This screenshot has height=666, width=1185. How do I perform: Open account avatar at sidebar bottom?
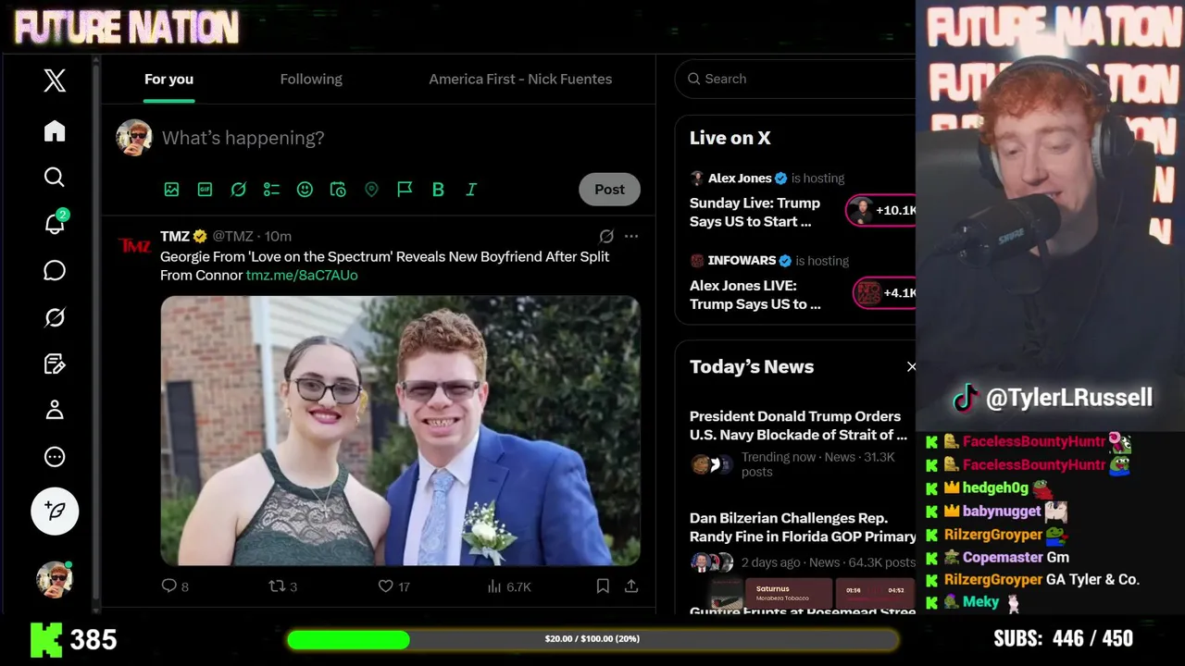[x=55, y=579]
